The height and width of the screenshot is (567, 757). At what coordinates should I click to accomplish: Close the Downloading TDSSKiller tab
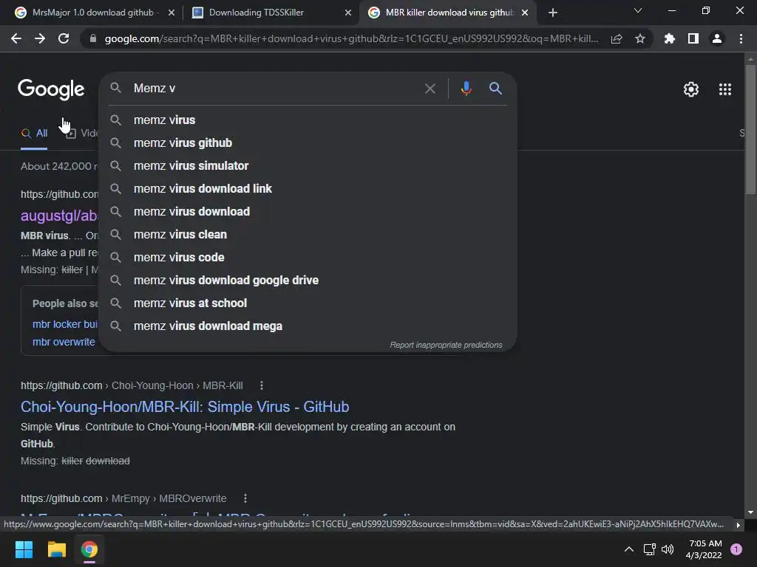(x=348, y=13)
